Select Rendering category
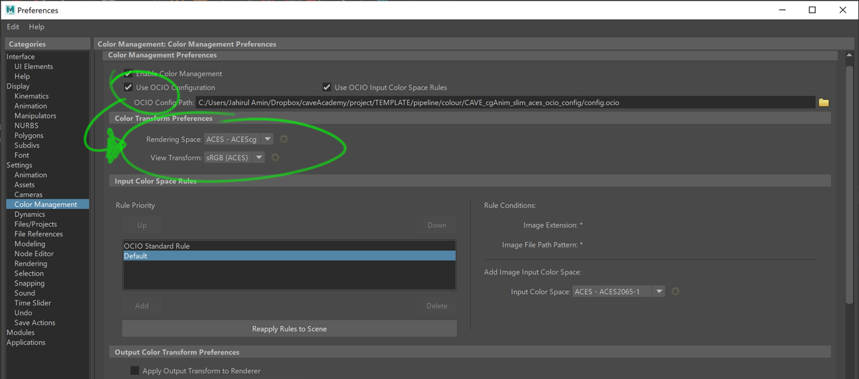 (x=30, y=264)
